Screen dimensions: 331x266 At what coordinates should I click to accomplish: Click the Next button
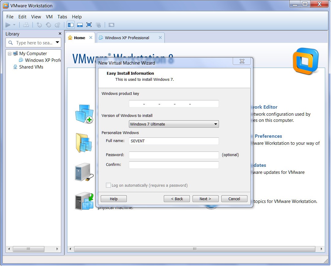click(205, 199)
